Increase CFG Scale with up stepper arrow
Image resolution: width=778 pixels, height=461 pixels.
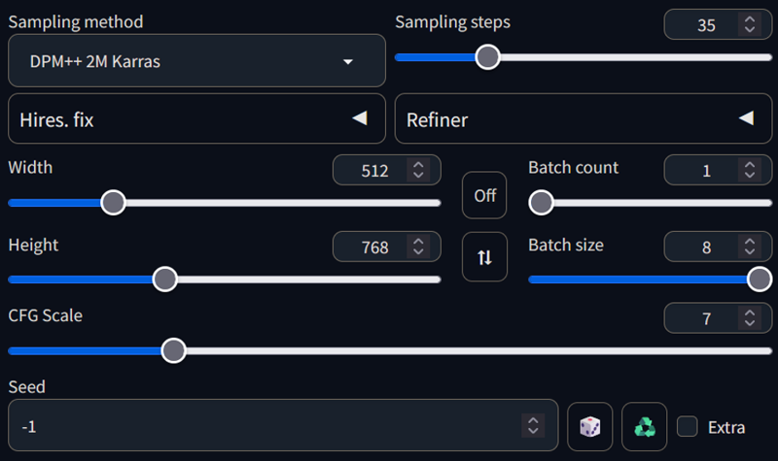750,313
